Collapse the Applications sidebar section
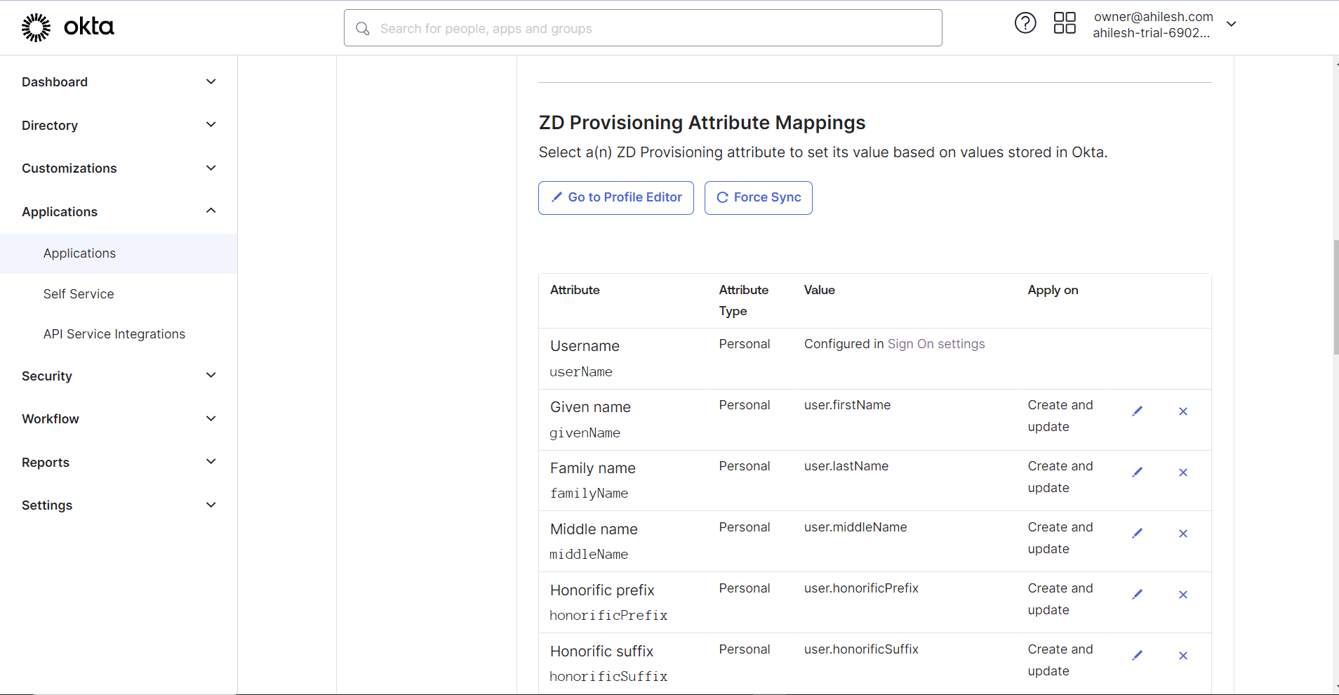Viewport: 1339px width, 695px height. coord(211,211)
